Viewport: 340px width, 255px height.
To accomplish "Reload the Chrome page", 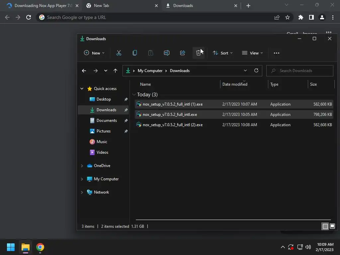I will tap(29, 17).
